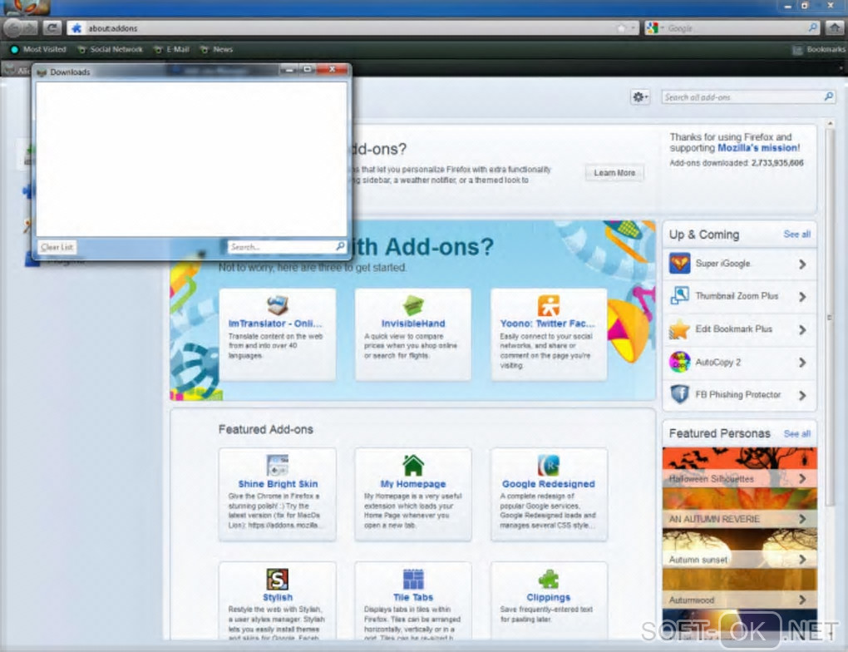The width and height of the screenshot is (848, 652).
Task: Select the Halloween Silhouettes persona
Action: coord(739,467)
